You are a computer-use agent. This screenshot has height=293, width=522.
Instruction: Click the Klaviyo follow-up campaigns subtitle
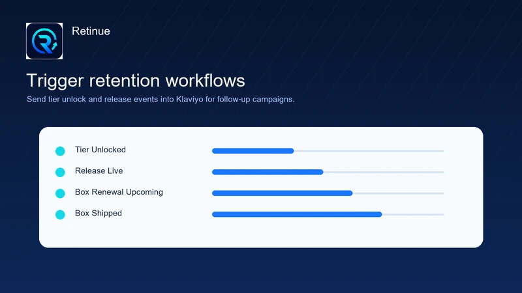161,100
